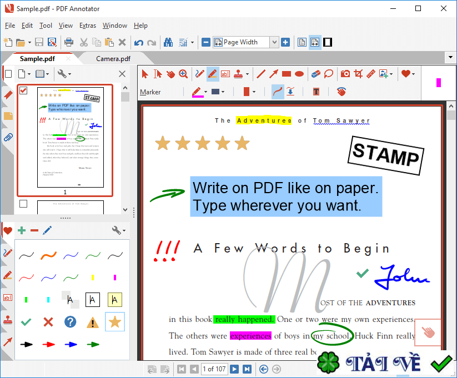The height and width of the screenshot is (378, 457).
Task: Select the green marker favorite swatch
Action: [x=26, y=300]
